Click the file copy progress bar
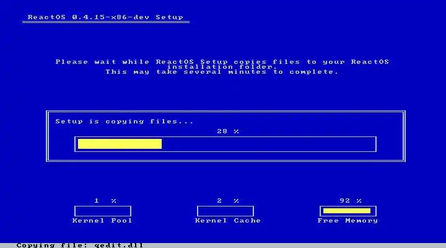The image size is (446, 248). [225, 144]
